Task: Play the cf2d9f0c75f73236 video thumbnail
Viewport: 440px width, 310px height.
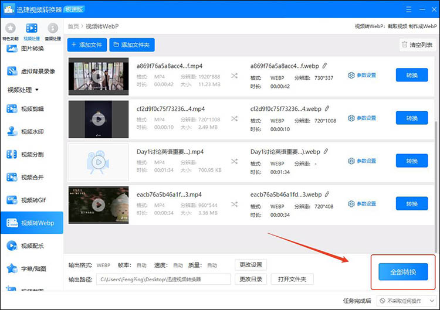Action: [99, 119]
